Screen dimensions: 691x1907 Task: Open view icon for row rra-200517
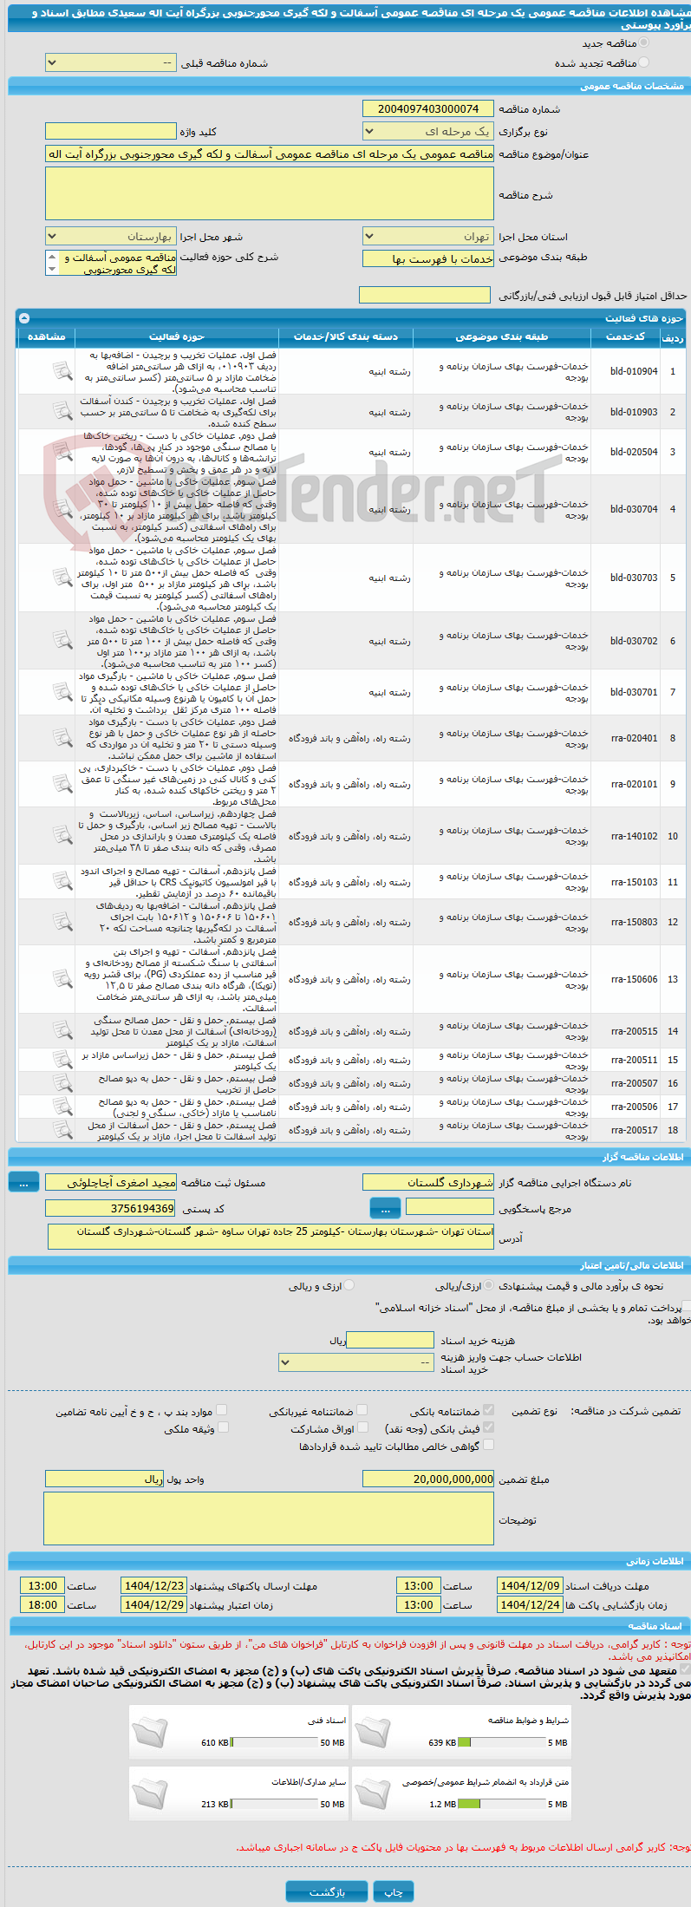click(x=62, y=1130)
